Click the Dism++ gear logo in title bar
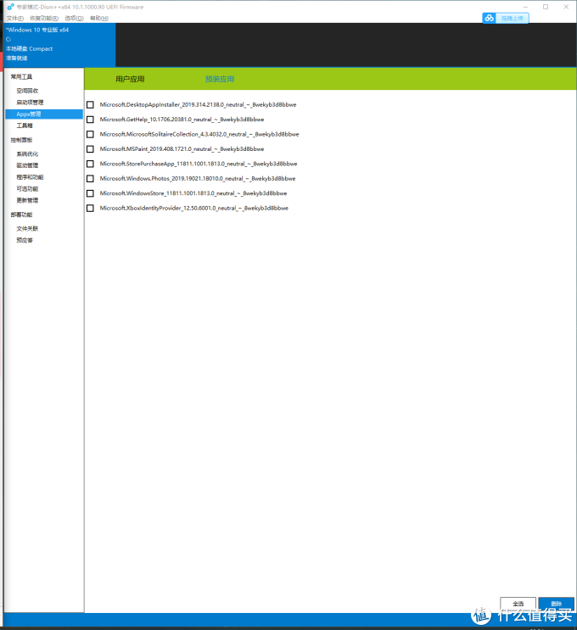The width and height of the screenshot is (577, 630). click(x=10, y=7)
